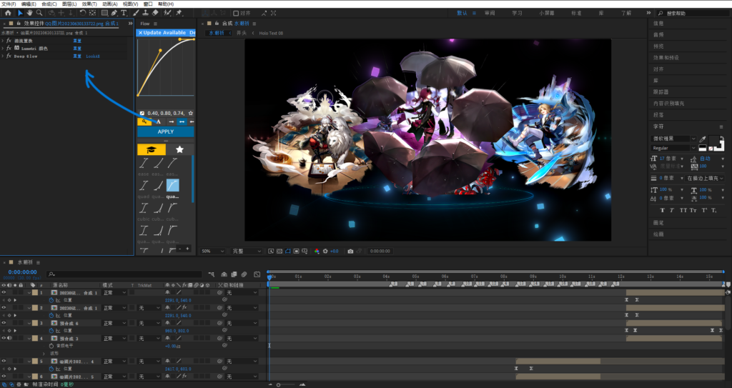Click the character fill color swatch
732x388 pixels.
[714, 141]
